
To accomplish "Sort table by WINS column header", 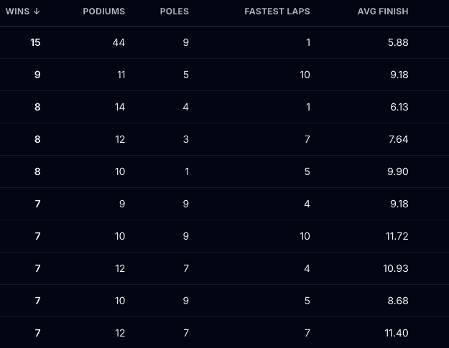I will coord(22,11).
